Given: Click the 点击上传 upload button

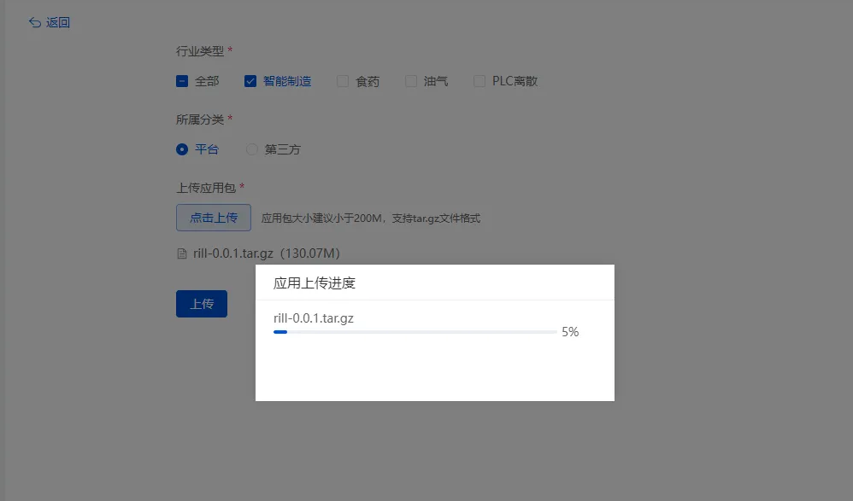Looking at the screenshot, I should 213,218.
